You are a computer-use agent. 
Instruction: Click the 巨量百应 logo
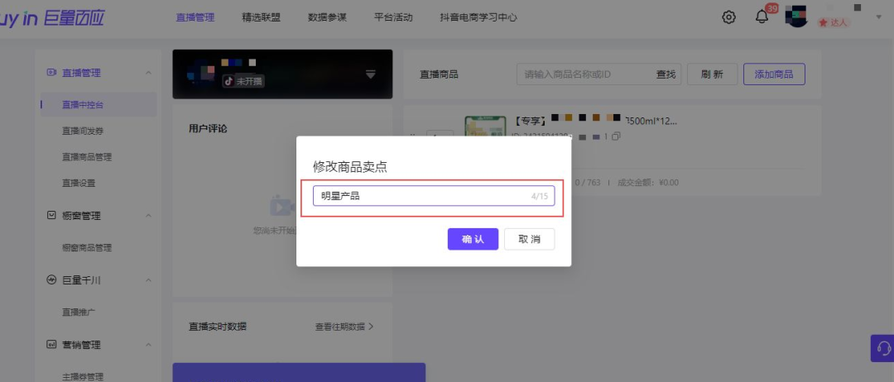pyautogui.click(x=51, y=17)
